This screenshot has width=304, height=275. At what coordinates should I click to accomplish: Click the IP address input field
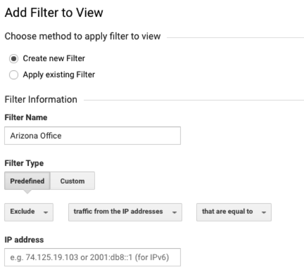(x=92, y=257)
